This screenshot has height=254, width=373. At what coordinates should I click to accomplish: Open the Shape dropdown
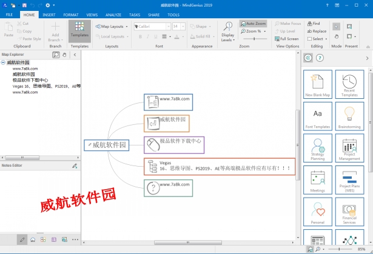201,27
